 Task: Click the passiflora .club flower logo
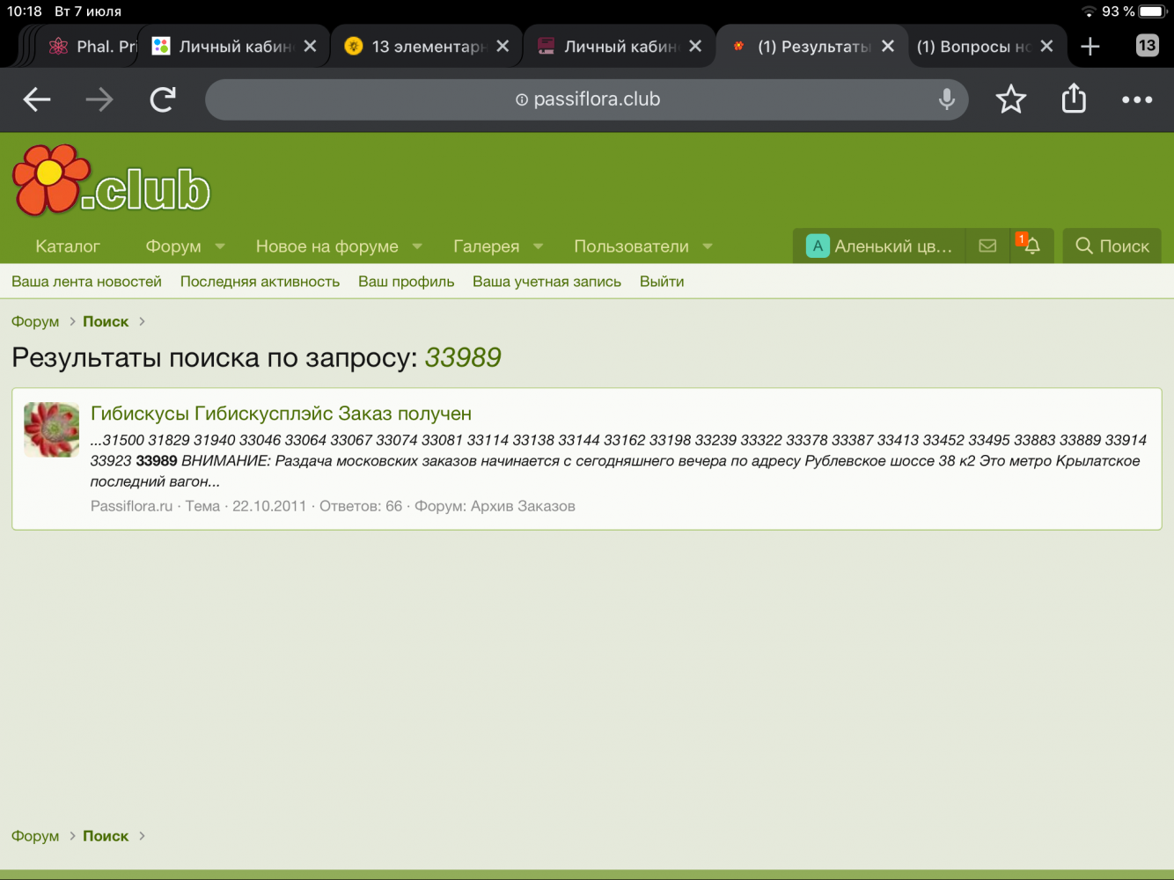click(111, 181)
